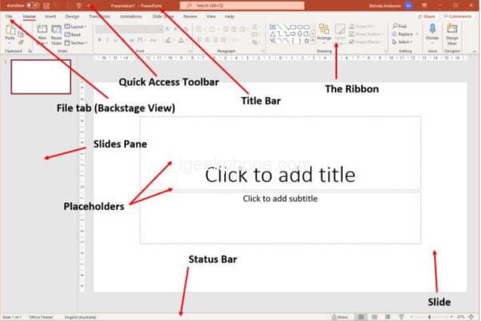Image resolution: width=481 pixels, height=321 pixels.
Task: Expand the Layout dropdown
Action: click(x=77, y=27)
